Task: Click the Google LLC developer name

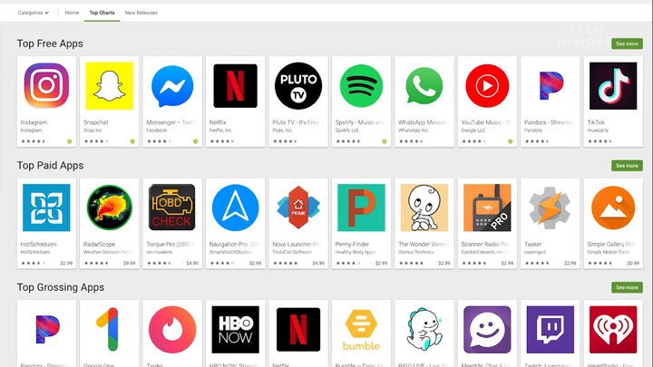Action: [473, 130]
